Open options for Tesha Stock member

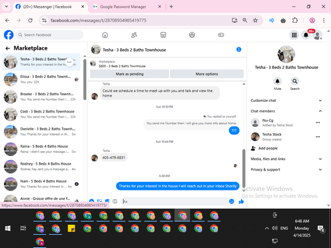pos(318,137)
